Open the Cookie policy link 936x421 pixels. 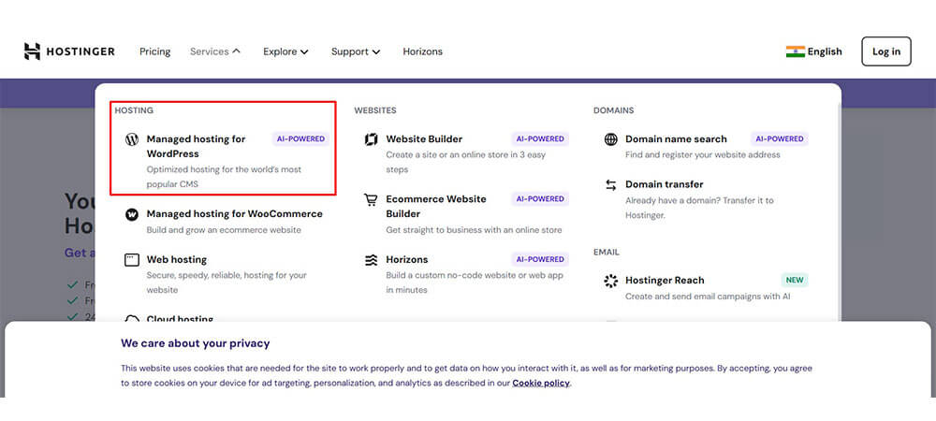pyautogui.click(x=541, y=383)
